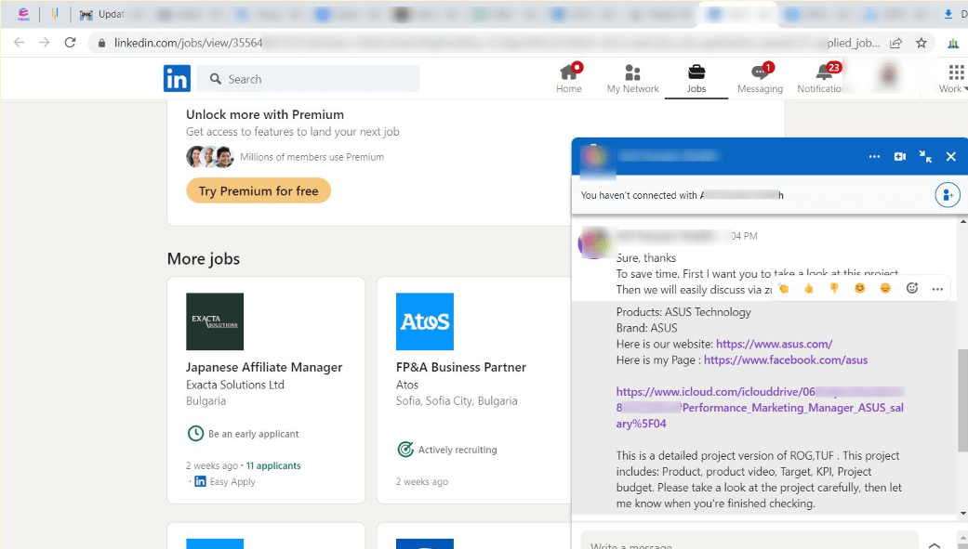The height and width of the screenshot is (549, 968).
Task: Show more reaction options
Action: pos(937,289)
